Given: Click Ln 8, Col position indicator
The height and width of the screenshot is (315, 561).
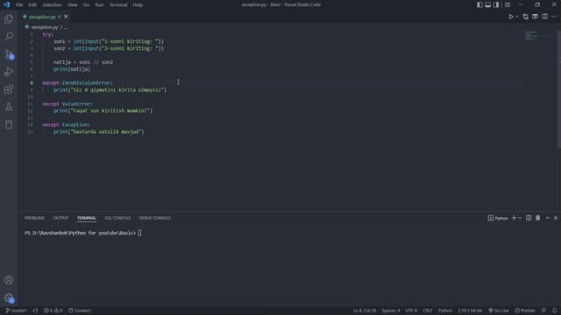Looking at the screenshot, I should [x=365, y=311].
